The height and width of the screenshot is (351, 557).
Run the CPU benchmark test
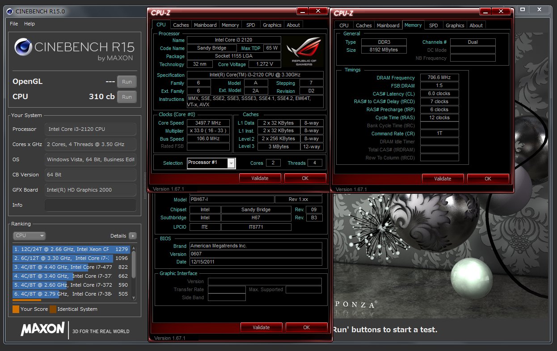[127, 96]
